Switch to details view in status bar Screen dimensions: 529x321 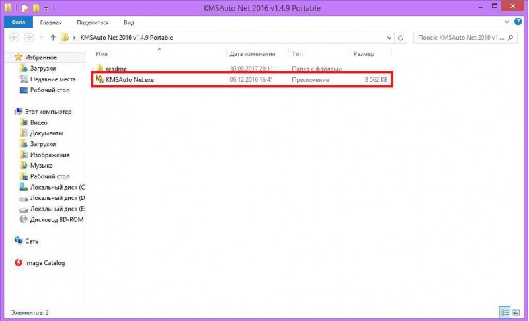(x=505, y=312)
